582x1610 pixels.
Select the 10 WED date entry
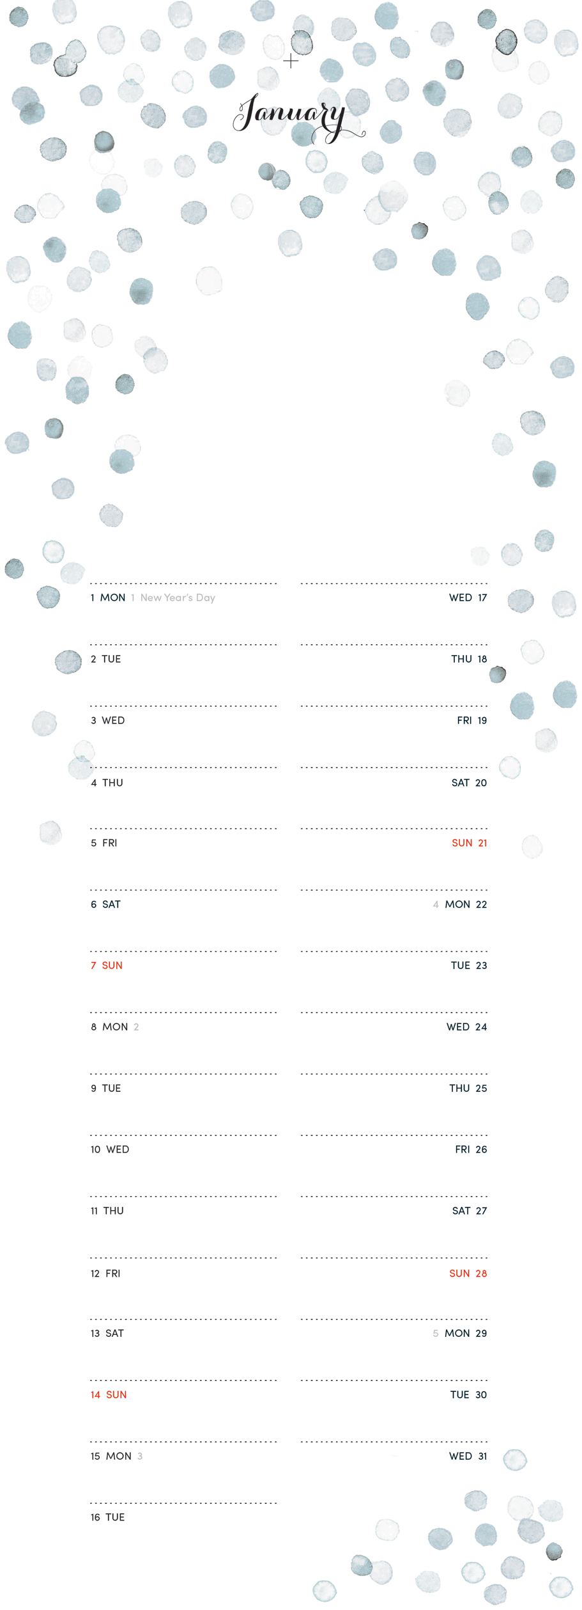110,1149
